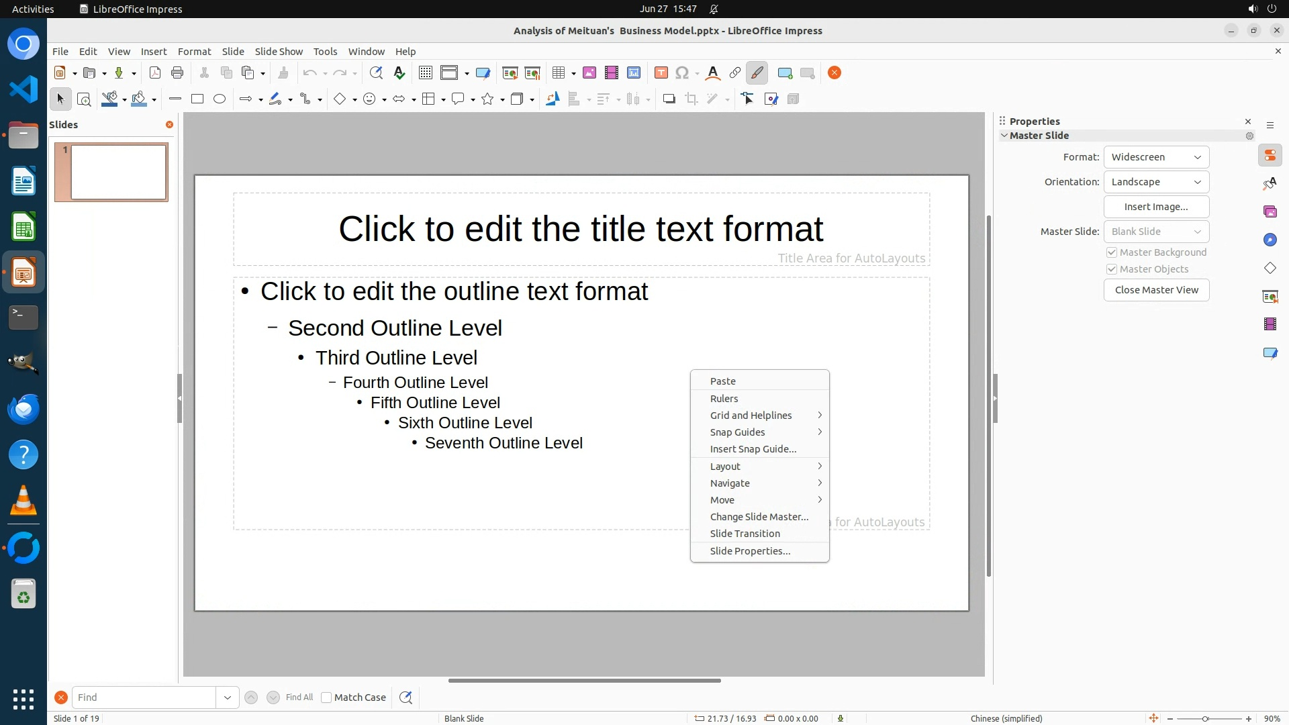Click the Close Master View button
The width and height of the screenshot is (1289, 725).
point(1156,290)
